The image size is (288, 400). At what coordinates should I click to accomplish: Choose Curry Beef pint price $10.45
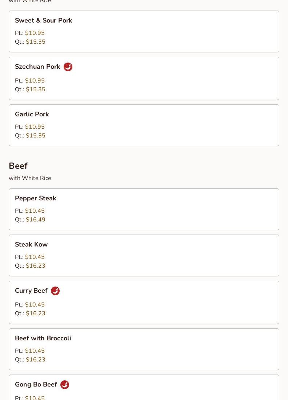pos(35,305)
